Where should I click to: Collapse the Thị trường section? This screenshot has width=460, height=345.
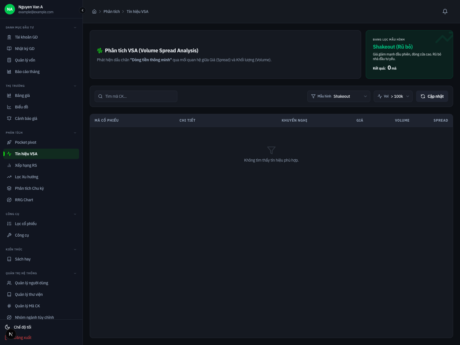pos(75,86)
